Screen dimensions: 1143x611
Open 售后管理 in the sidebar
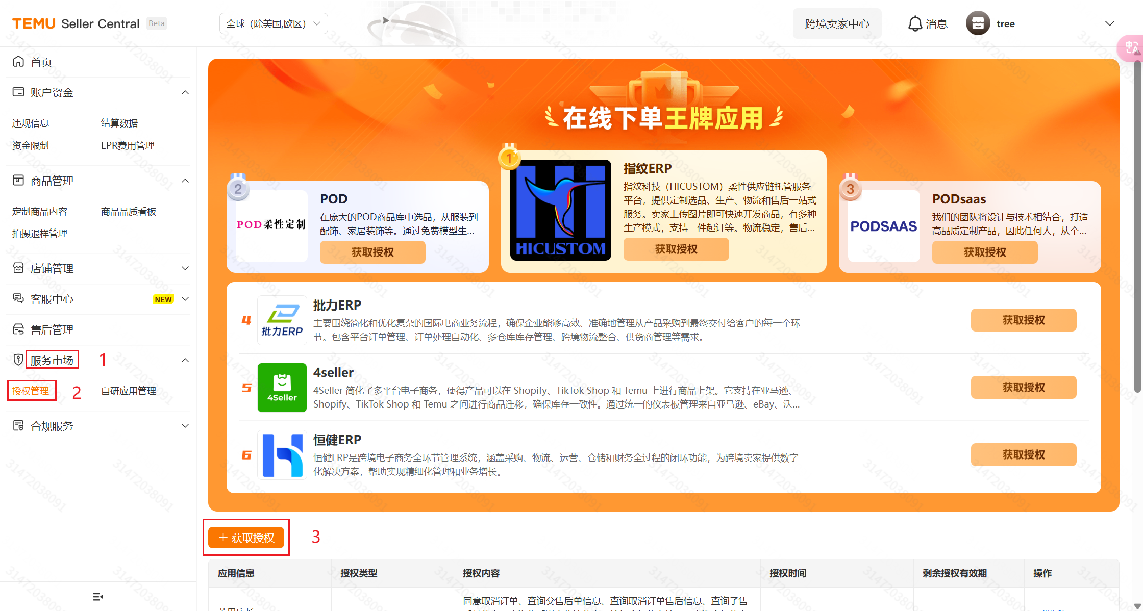pyautogui.click(x=52, y=329)
